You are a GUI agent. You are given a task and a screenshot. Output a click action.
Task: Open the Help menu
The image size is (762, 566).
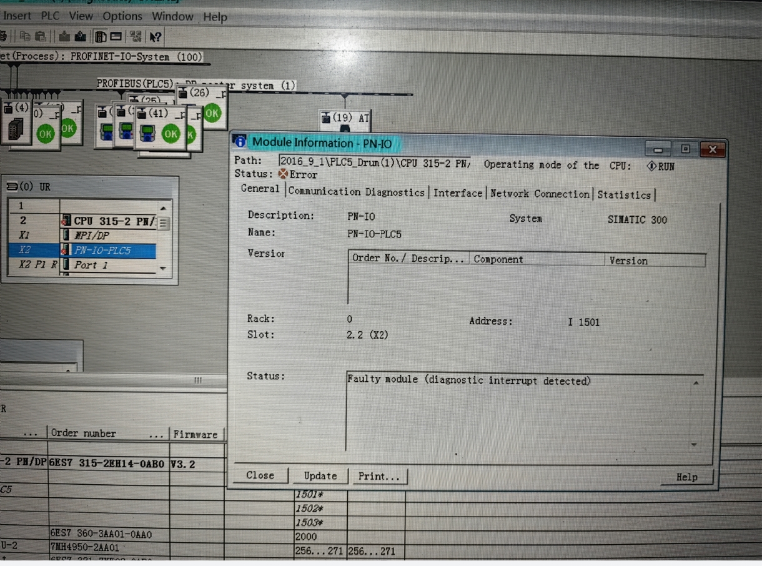coord(215,17)
